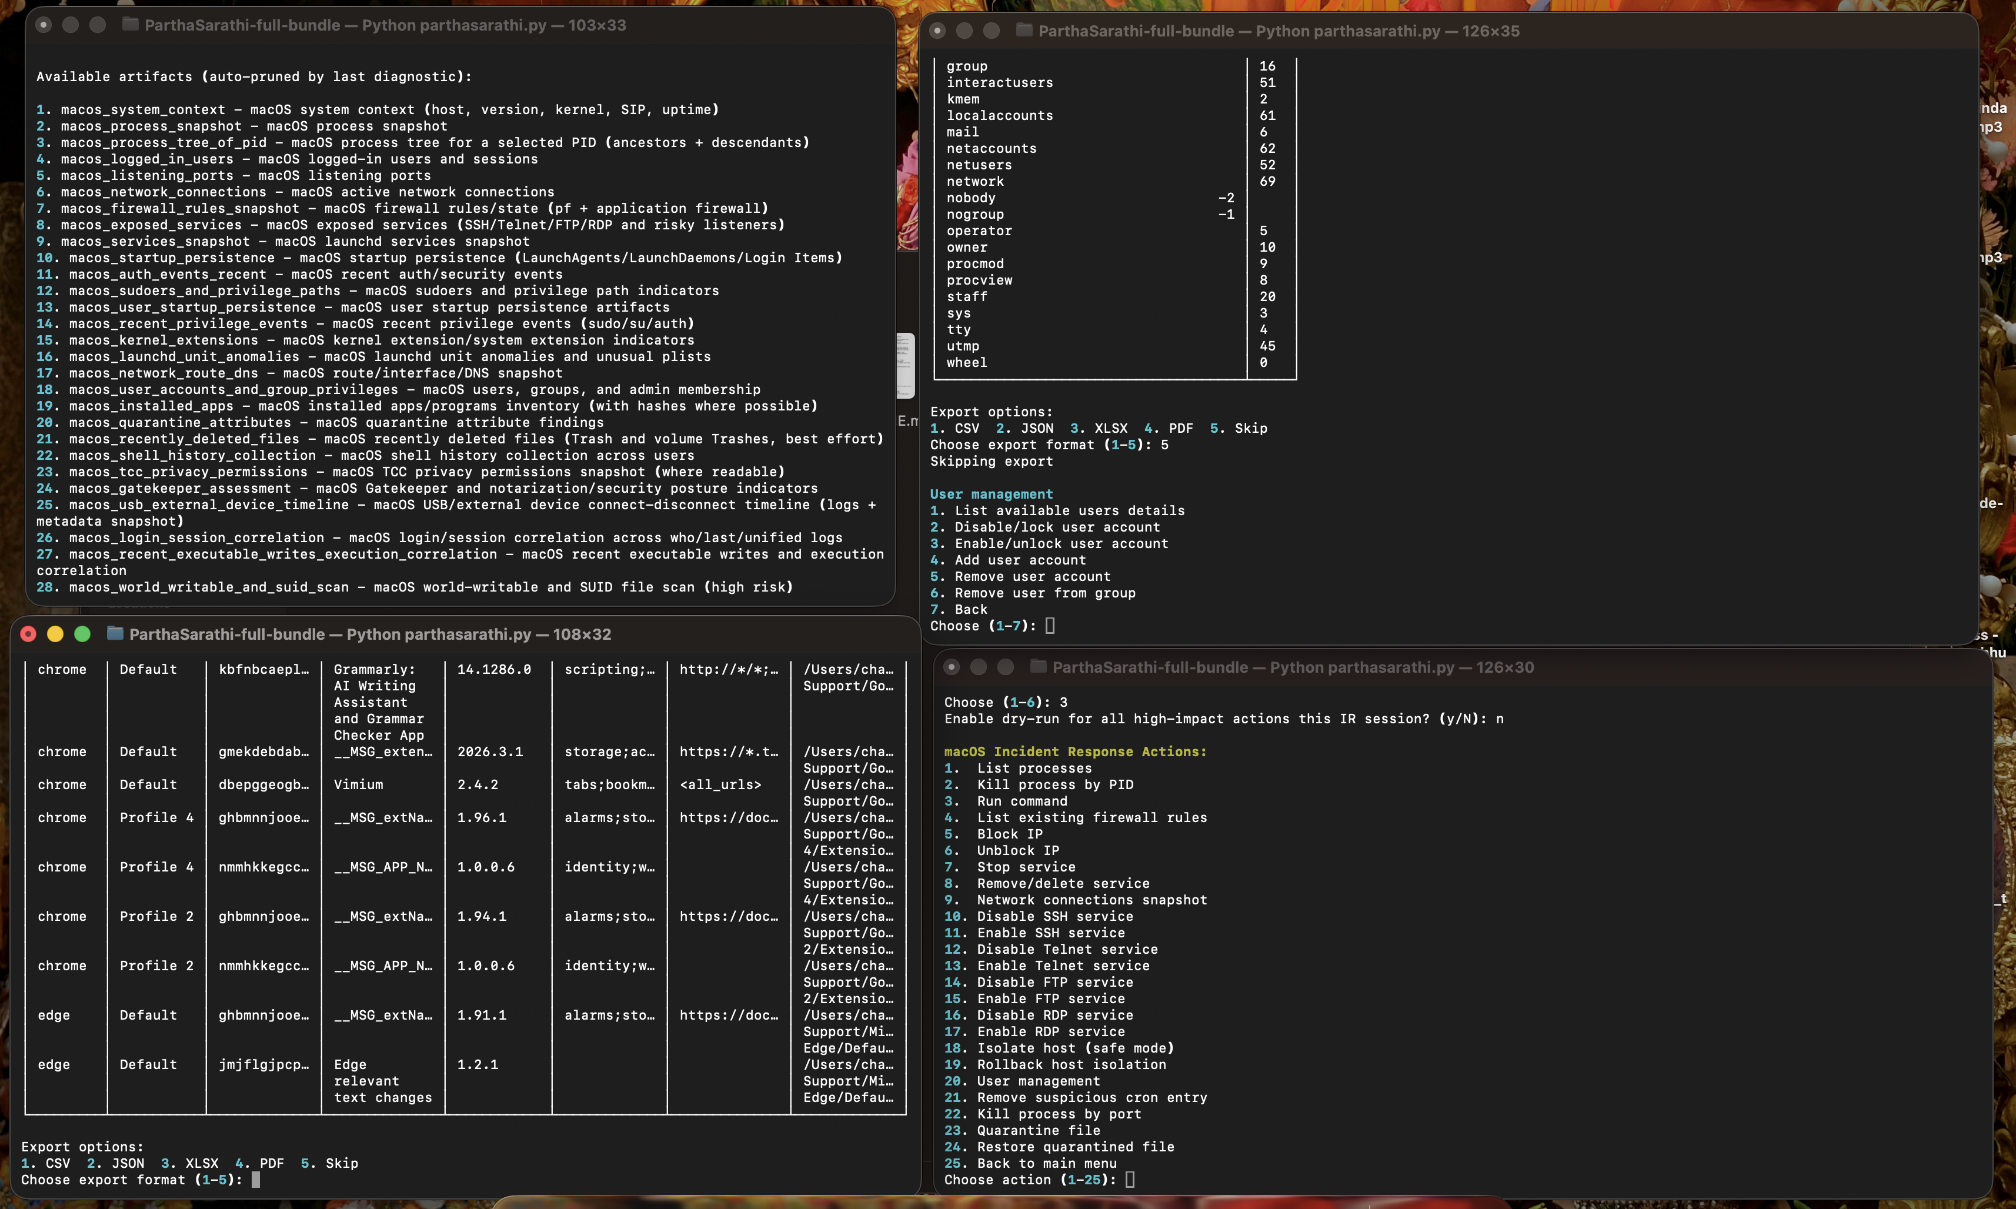2016x1209 pixels.
Task: Click the 'Skipping export' output line
Action: coord(992,461)
